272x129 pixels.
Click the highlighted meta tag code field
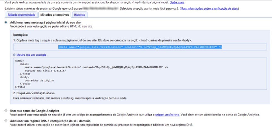[140, 47]
